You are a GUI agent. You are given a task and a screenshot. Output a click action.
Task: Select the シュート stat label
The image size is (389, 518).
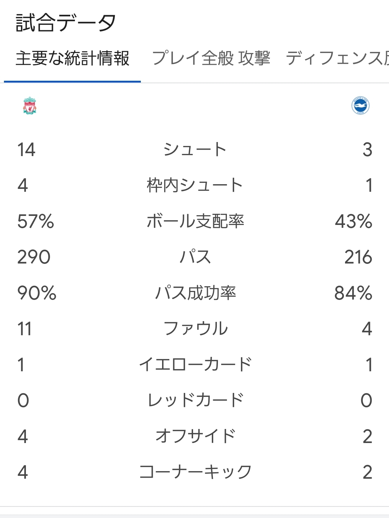[x=195, y=150]
